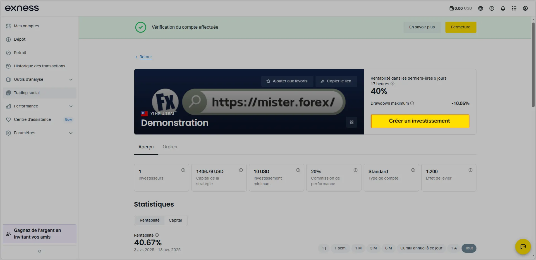Select the Tout time range

point(469,248)
